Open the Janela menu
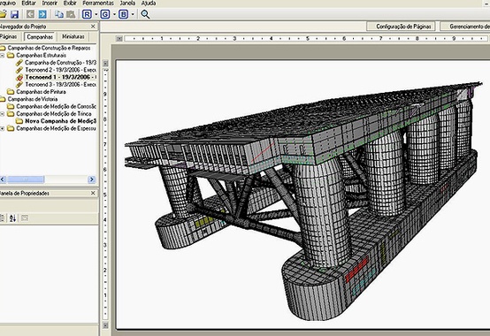The image size is (490, 336). [127, 4]
